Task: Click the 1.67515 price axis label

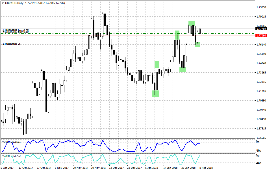Action: pos(261,128)
